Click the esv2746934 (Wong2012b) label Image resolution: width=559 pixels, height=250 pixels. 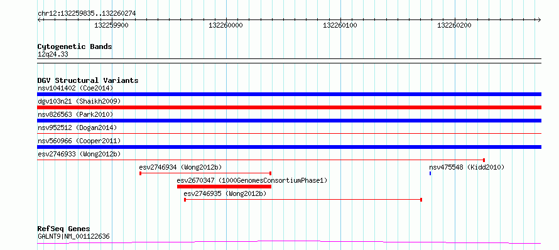coord(181,167)
